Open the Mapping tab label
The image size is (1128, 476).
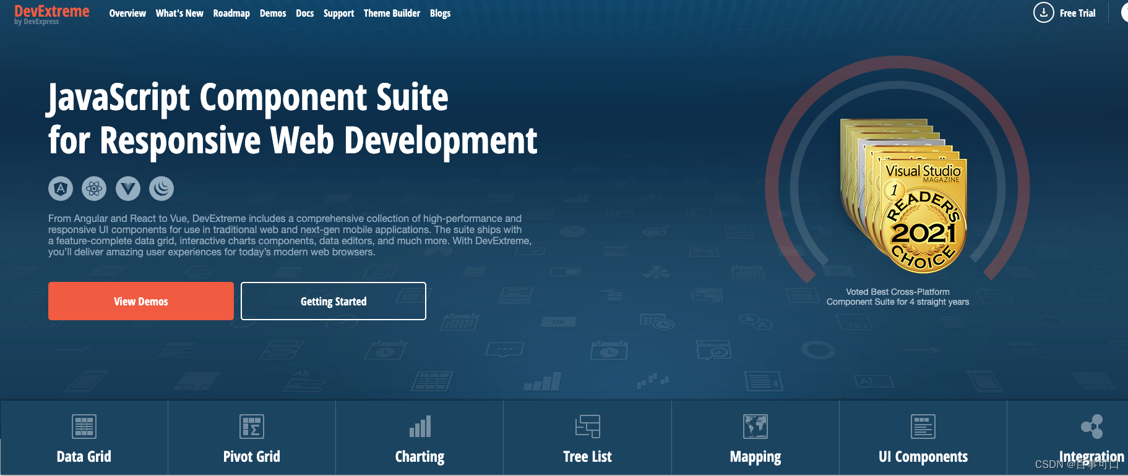[756, 457]
